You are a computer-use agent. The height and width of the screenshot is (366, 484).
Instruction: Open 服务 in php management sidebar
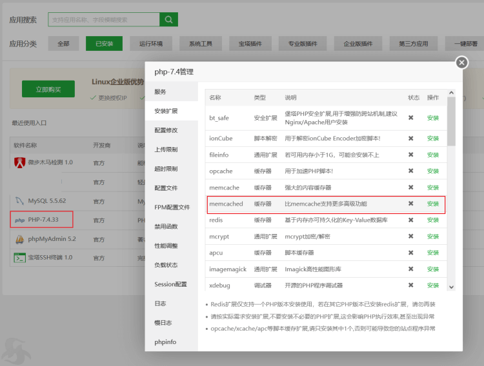(x=171, y=91)
